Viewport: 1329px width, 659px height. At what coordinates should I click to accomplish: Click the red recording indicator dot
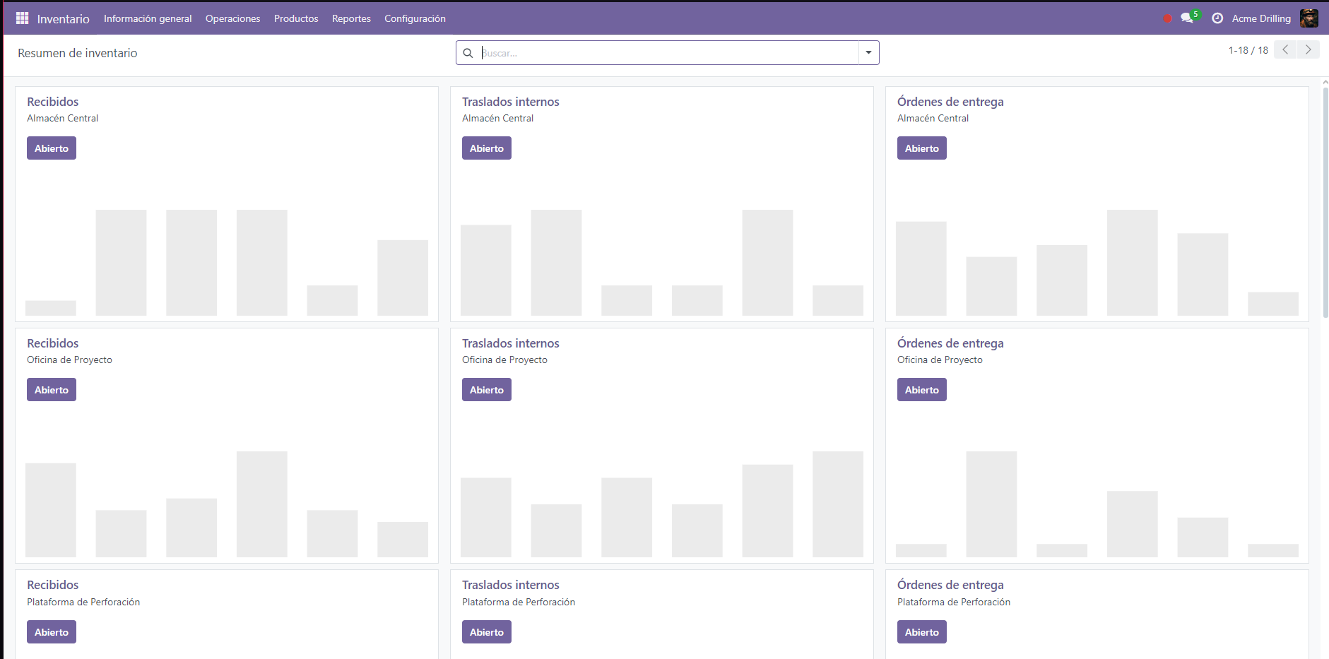(x=1167, y=18)
